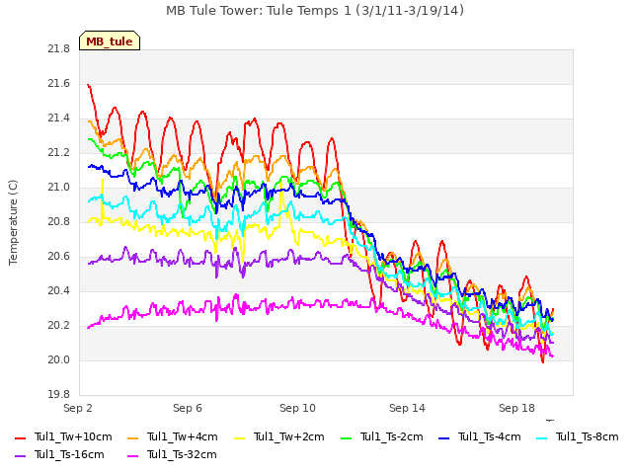Click the green Tul1_Ts-2cm legend swatch

pyautogui.click(x=346, y=438)
